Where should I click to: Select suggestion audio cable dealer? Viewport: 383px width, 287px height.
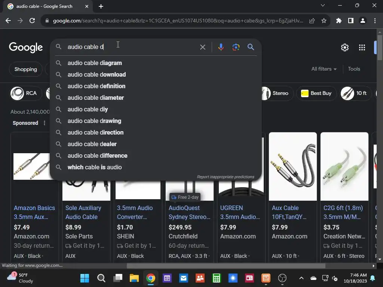point(155,144)
